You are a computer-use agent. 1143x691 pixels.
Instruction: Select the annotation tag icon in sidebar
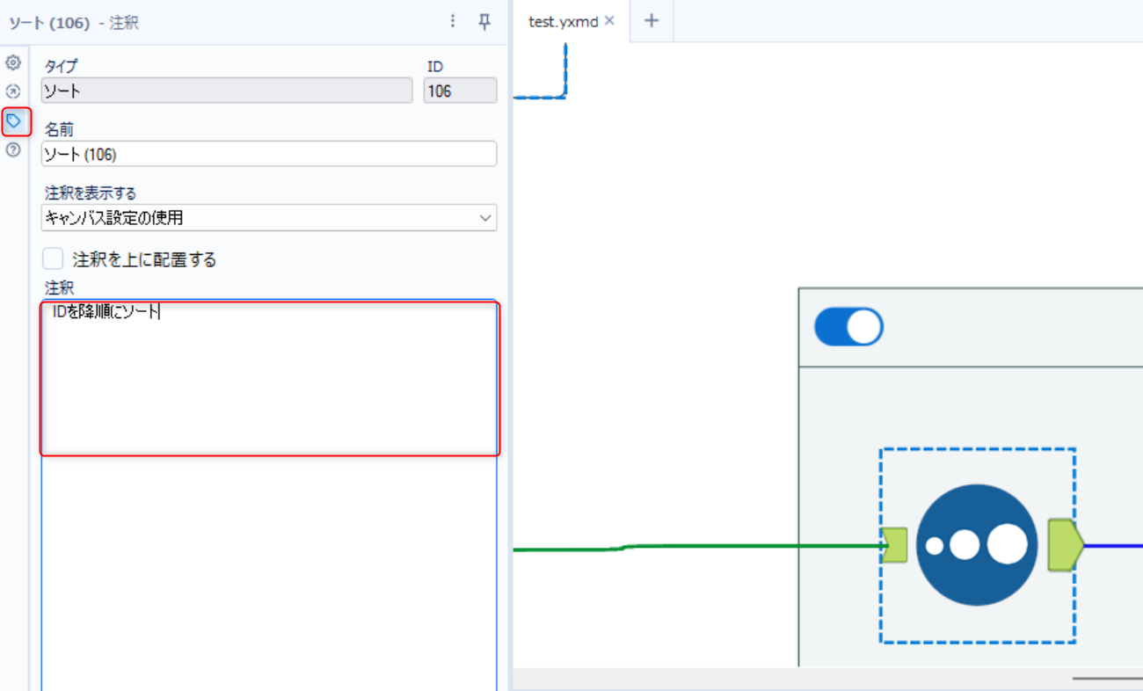click(x=14, y=120)
